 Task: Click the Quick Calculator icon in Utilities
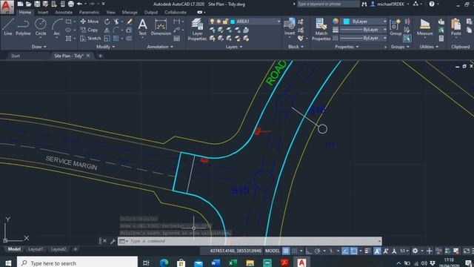point(441,39)
